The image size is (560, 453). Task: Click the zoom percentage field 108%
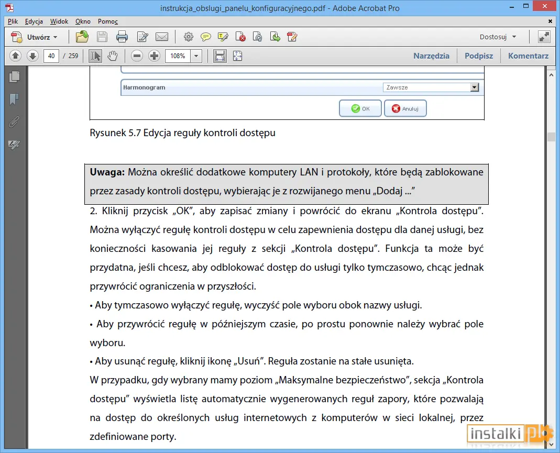[x=178, y=56]
